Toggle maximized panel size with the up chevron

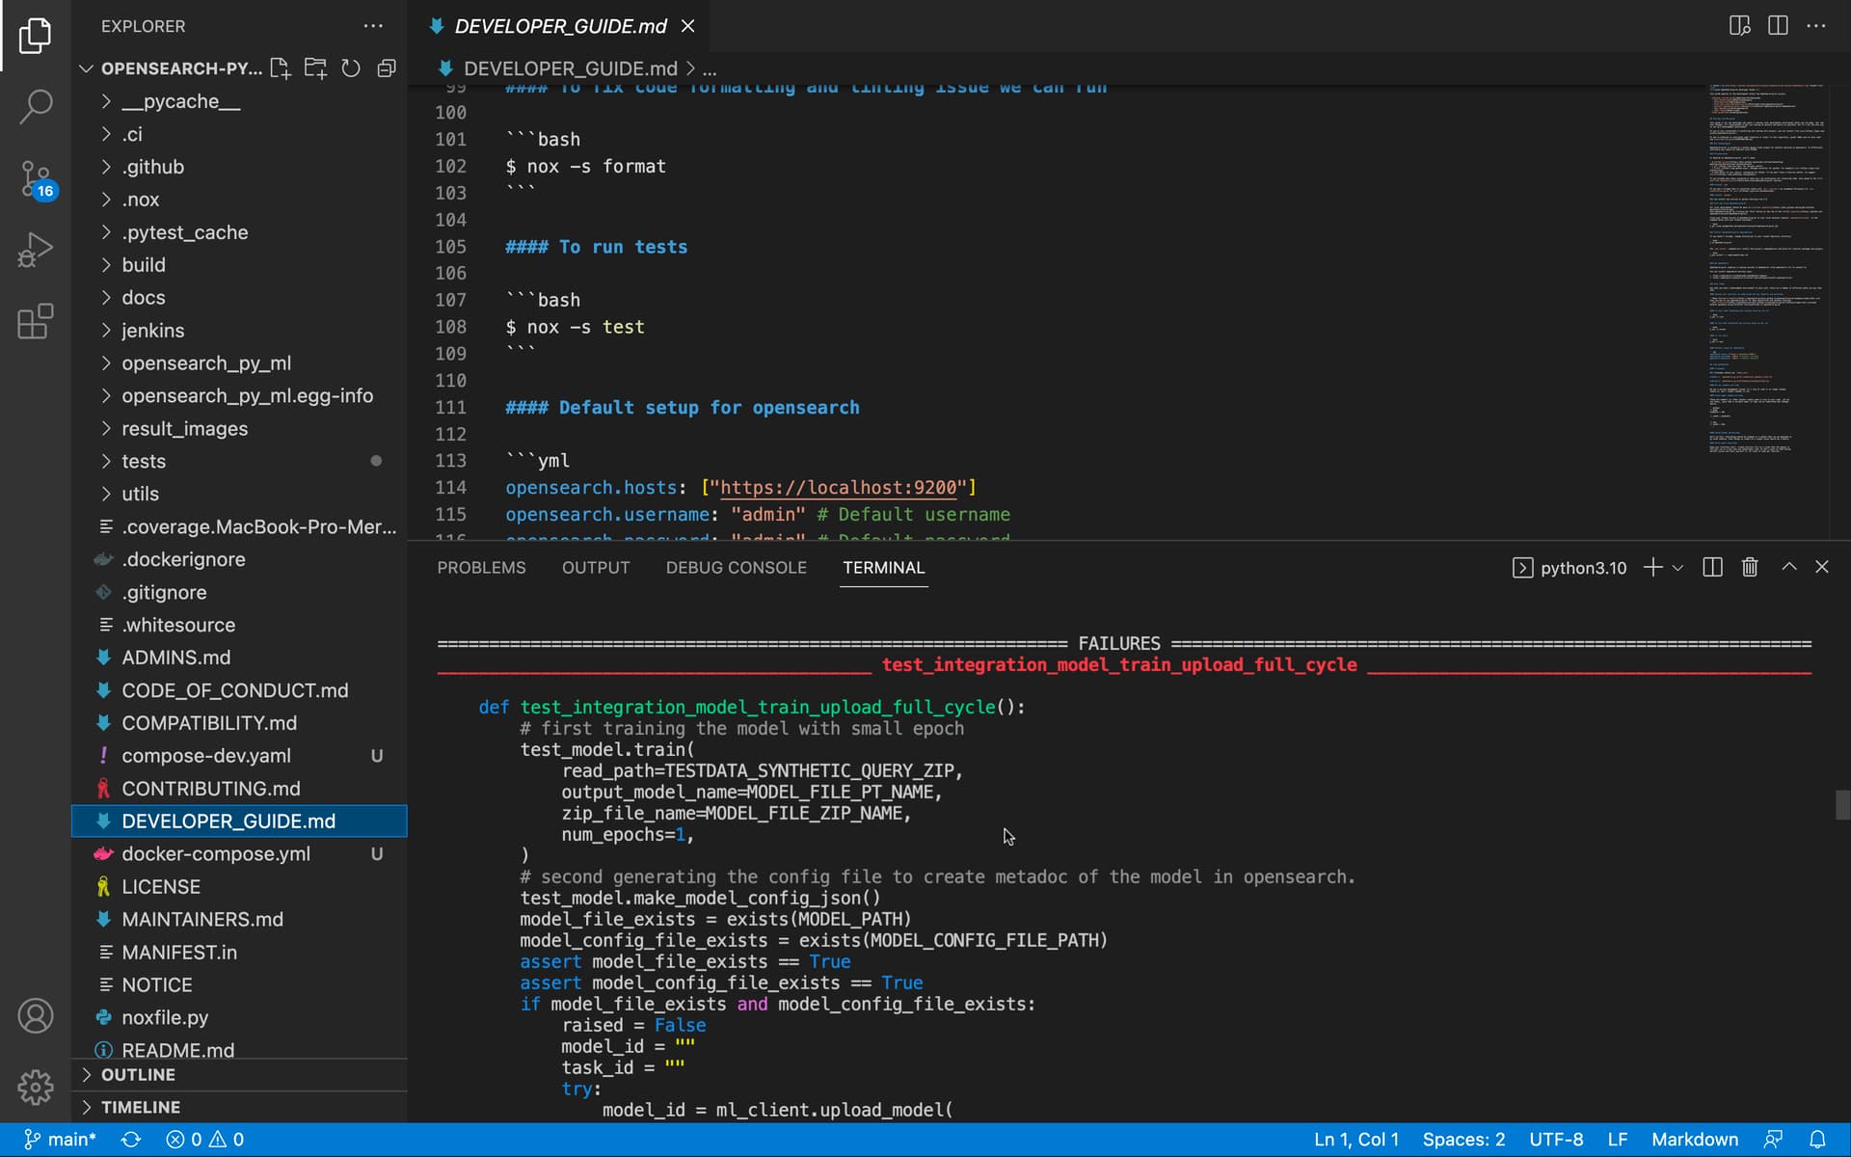click(1788, 567)
